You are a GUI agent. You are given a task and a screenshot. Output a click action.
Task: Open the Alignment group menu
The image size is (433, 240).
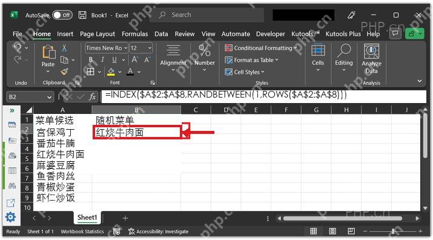[x=173, y=58]
